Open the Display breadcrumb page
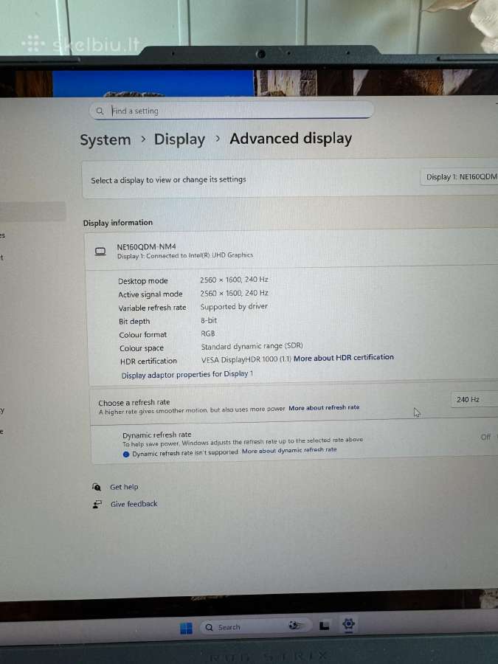The image size is (498, 664). coord(179,139)
